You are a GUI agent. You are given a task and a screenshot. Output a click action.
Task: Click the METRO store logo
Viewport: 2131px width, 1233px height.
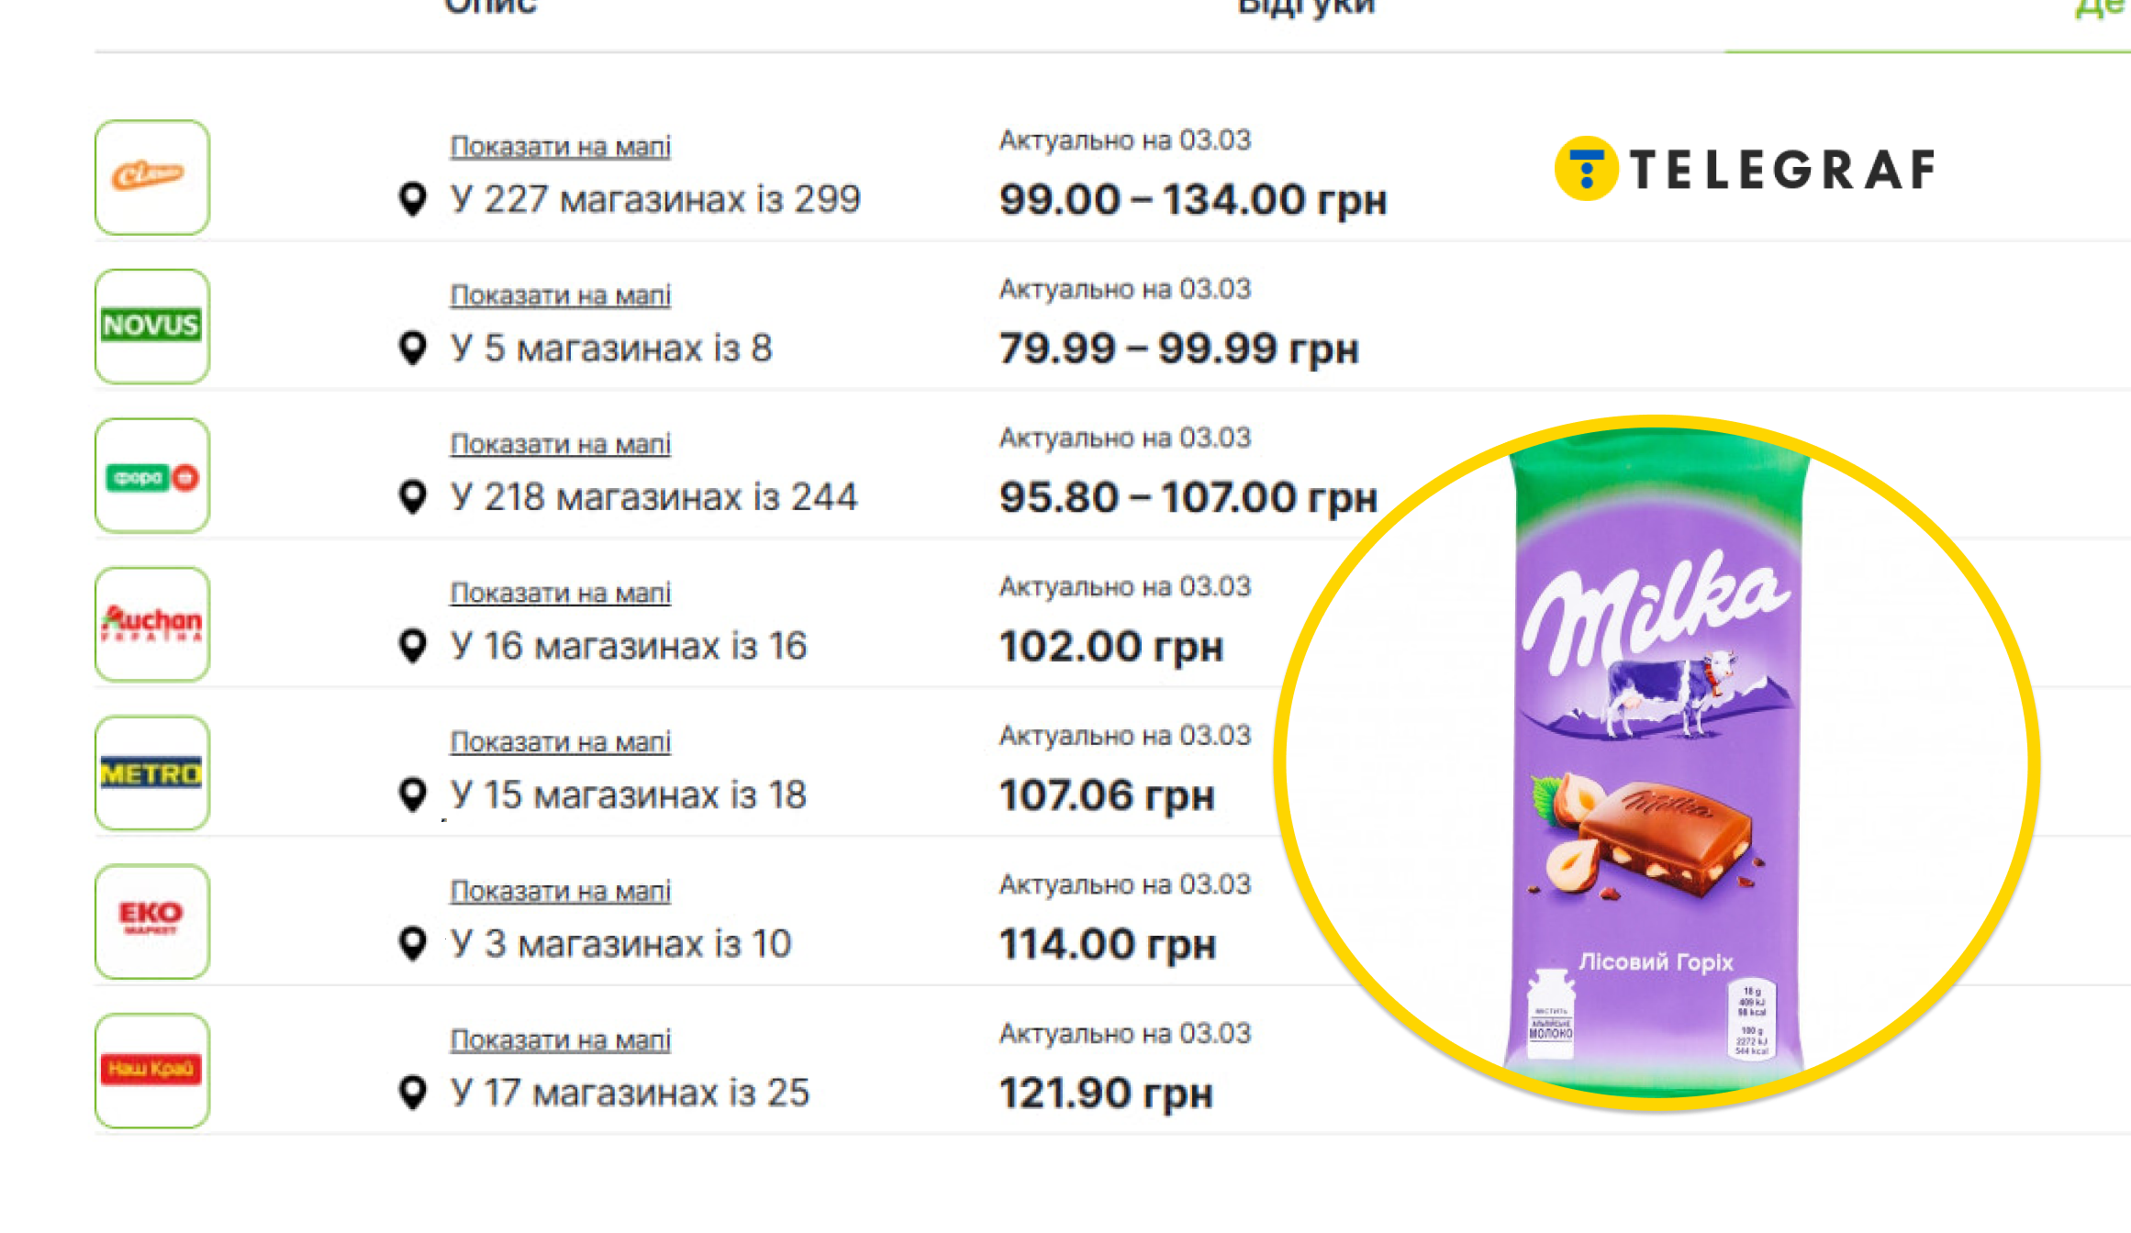[151, 773]
